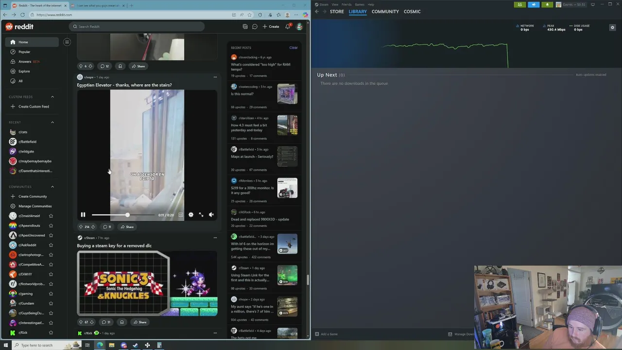This screenshot has width=622, height=350.
Task: Click Create Custom Feed
Action: click(32, 106)
